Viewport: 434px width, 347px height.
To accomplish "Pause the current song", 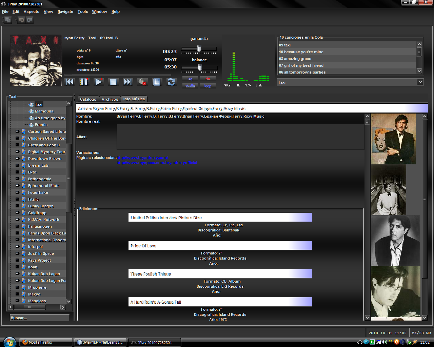I will pos(84,82).
